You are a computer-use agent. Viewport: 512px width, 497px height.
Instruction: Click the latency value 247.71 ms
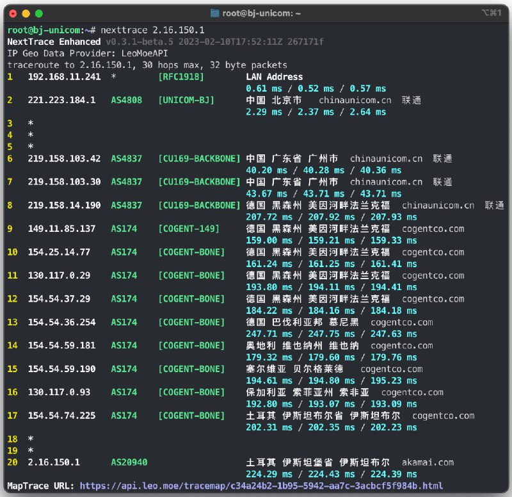pos(269,334)
